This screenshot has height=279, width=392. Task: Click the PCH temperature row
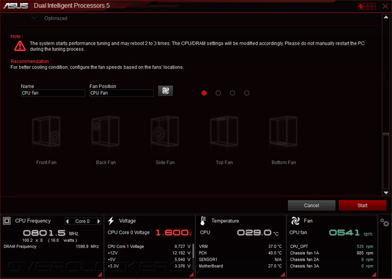tap(240, 253)
